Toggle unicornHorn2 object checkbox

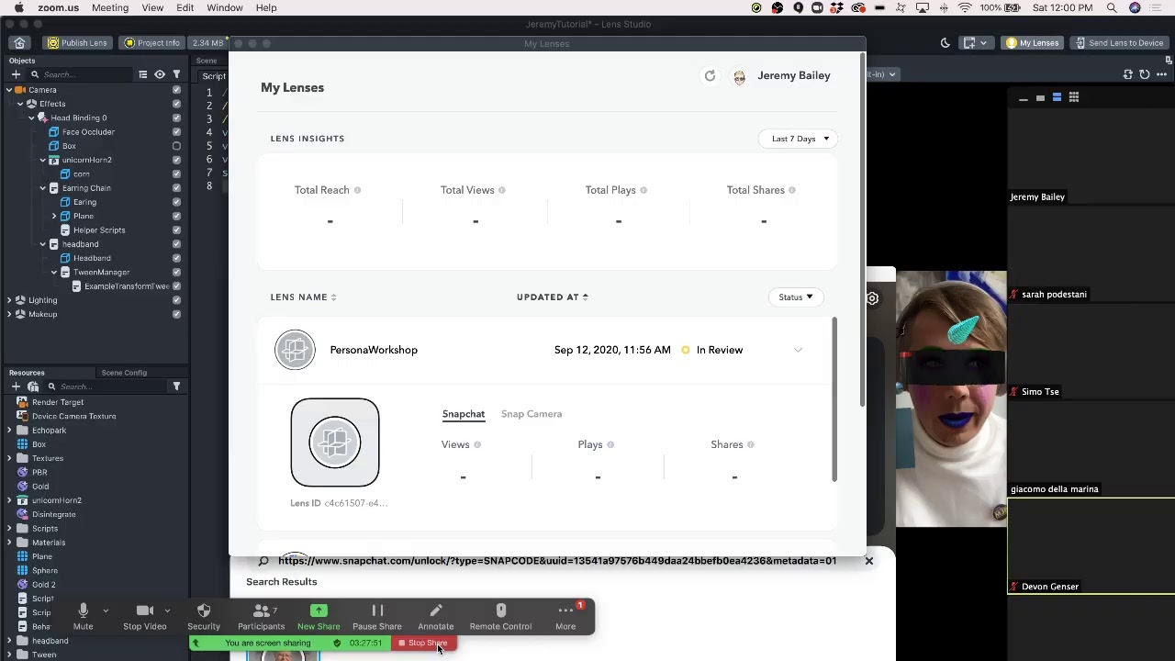click(176, 160)
